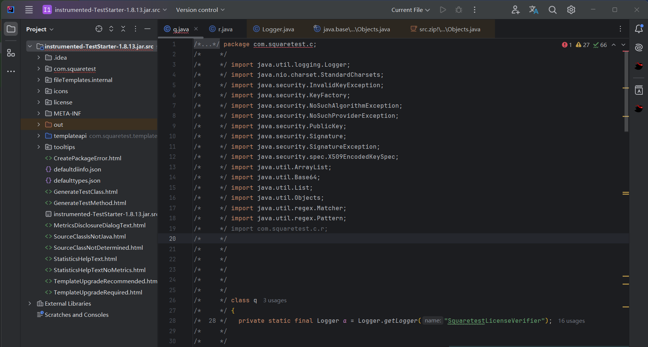
Task: Unfold the collapsed comment on line 1
Action: click(206, 44)
